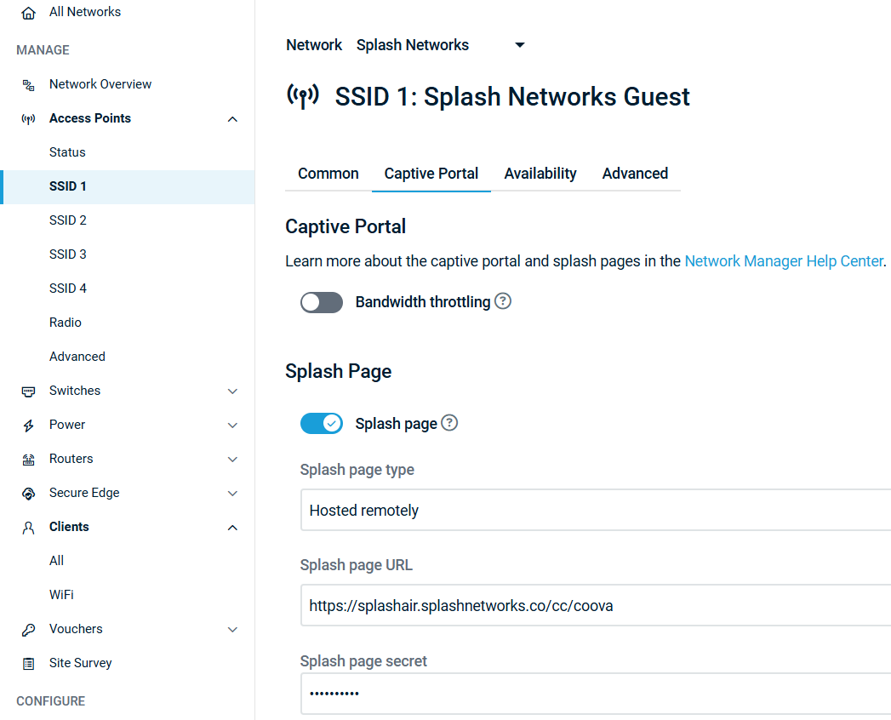Click the Site Survey list icon
891x720 pixels.
(x=28, y=664)
